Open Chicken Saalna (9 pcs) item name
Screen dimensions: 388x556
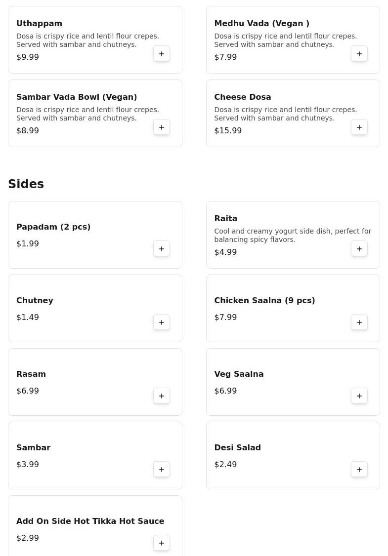264,301
